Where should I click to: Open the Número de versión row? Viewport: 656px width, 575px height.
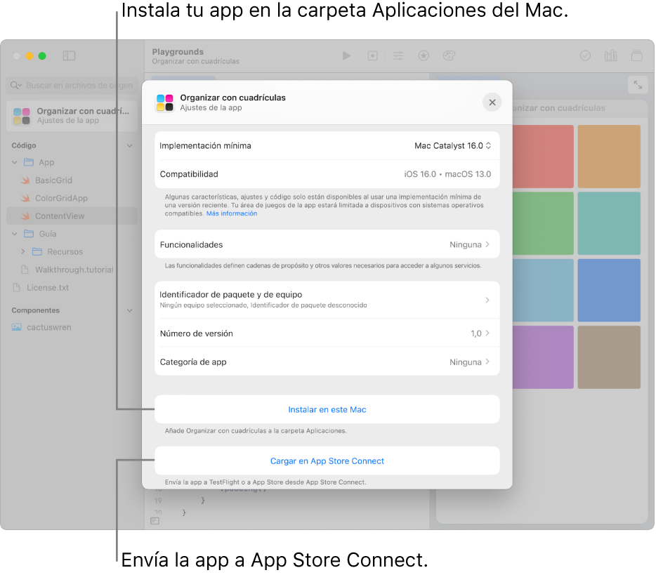pyautogui.click(x=327, y=333)
